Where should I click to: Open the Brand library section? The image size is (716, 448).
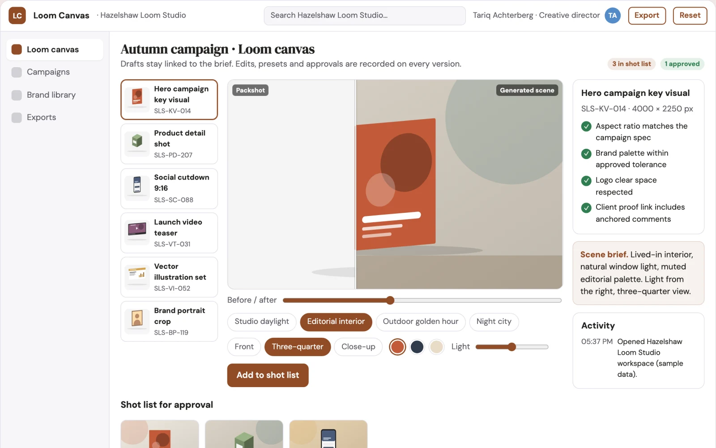point(55,95)
